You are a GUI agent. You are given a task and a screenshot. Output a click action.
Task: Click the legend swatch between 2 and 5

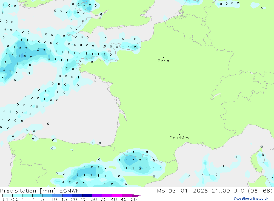pos(37,196)
